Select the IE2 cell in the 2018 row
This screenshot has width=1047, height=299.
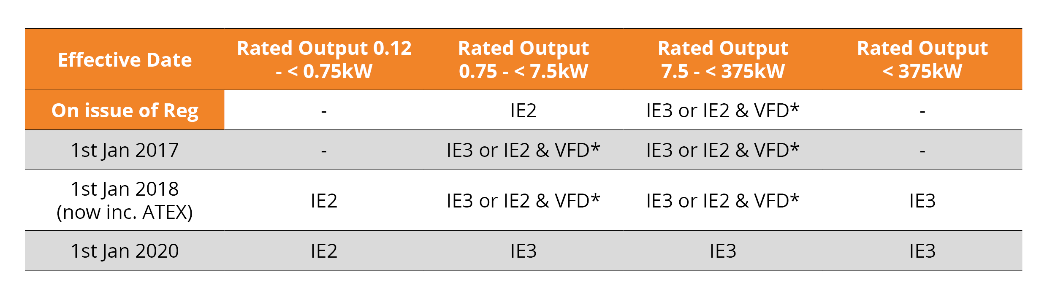point(324,201)
